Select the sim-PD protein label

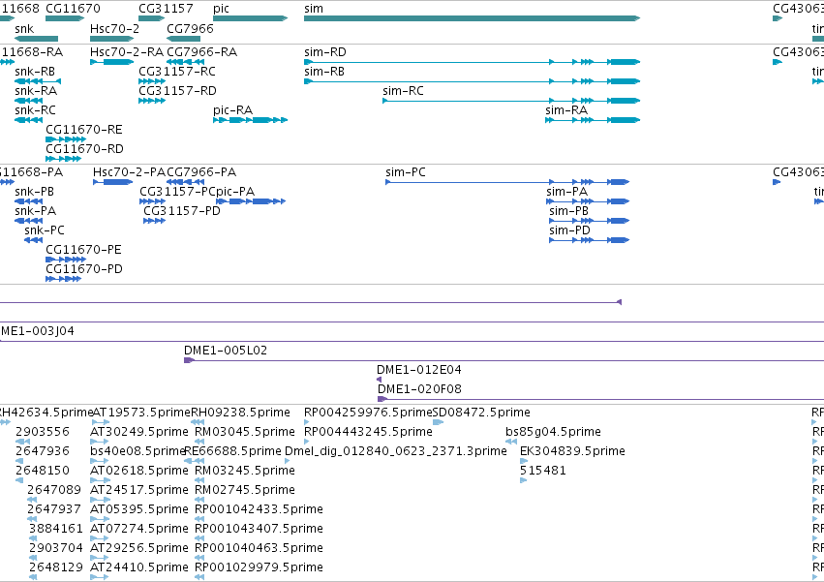tap(569, 230)
